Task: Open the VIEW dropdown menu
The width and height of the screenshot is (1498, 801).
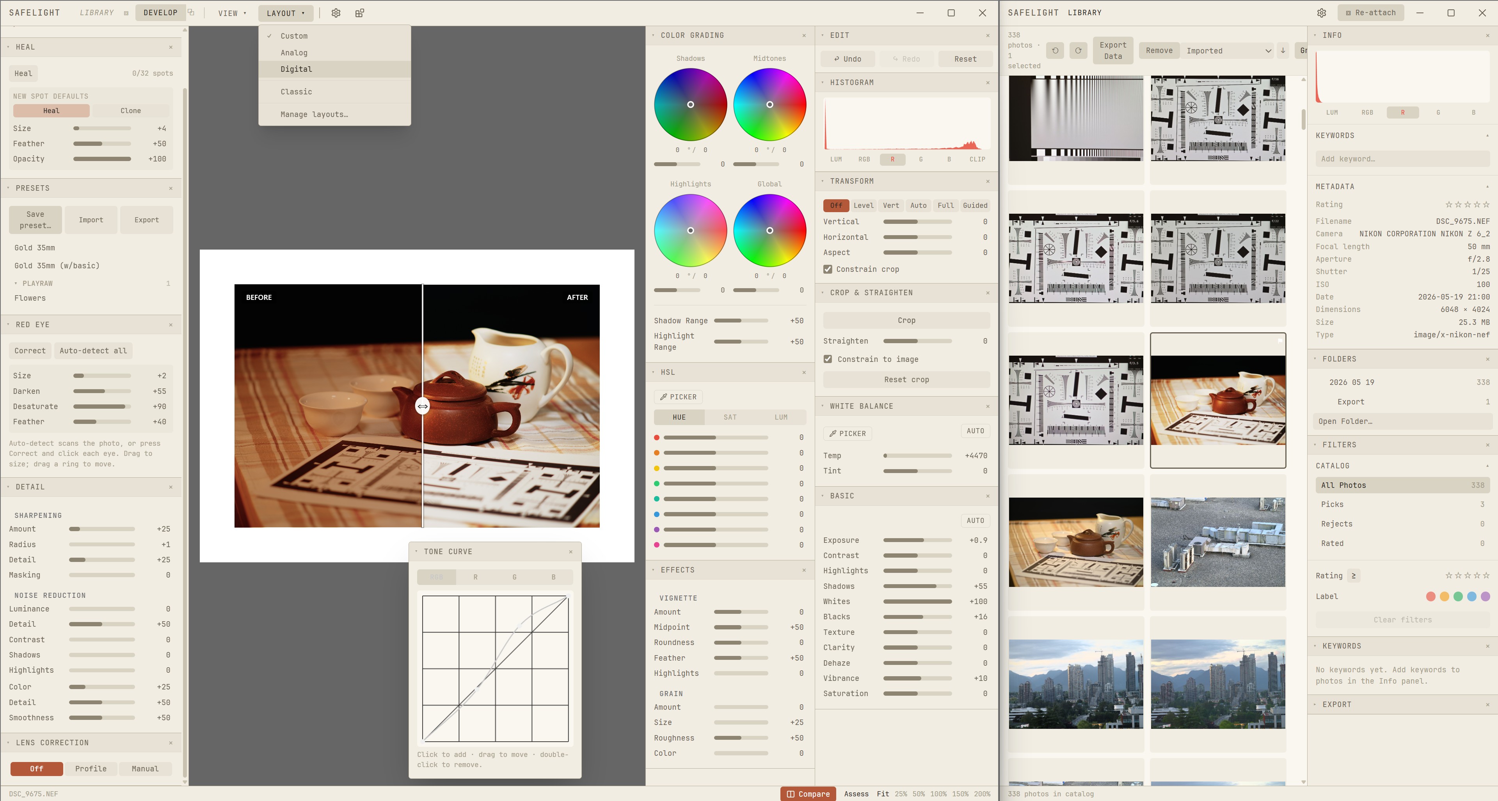Action: [232, 13]
